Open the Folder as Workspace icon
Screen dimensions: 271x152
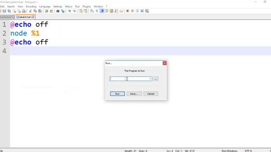tap(121, 11)
